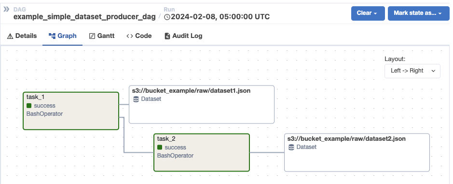Open the Mark state as dropdown
Viewport: 453px width, 184px height.
[x=419, y=13]
